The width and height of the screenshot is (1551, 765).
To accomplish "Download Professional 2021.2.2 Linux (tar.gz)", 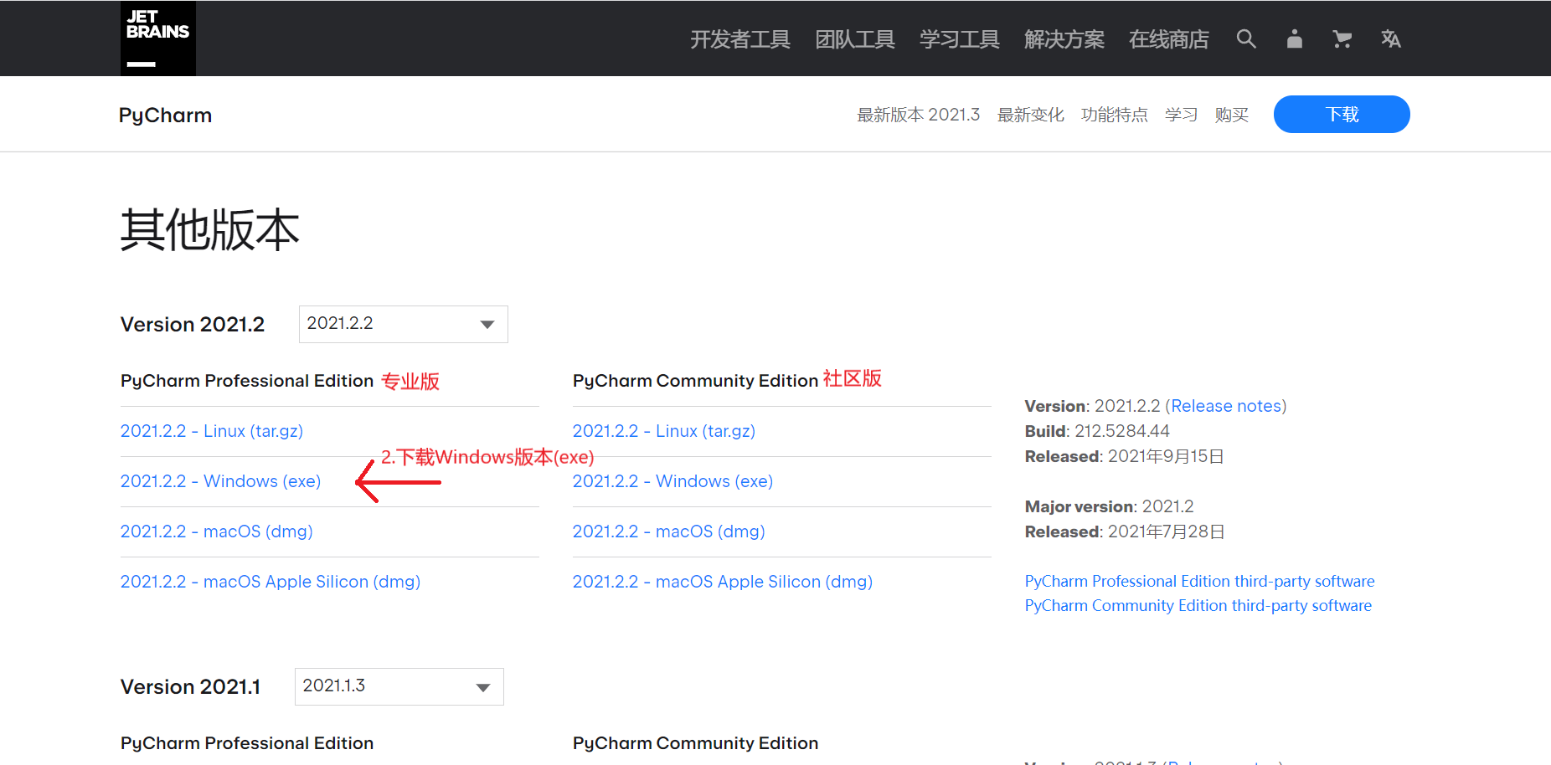I will [212, 431].
